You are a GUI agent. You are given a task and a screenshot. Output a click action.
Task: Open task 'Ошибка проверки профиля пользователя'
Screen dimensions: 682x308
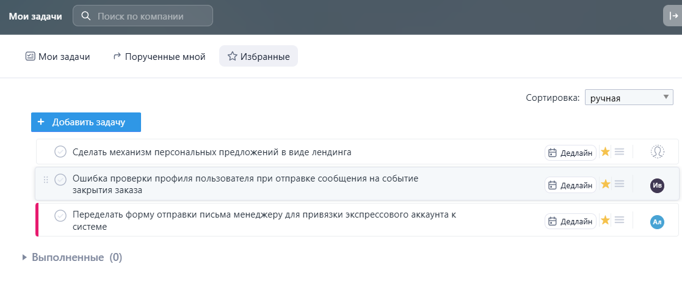(x=245, y=185)
